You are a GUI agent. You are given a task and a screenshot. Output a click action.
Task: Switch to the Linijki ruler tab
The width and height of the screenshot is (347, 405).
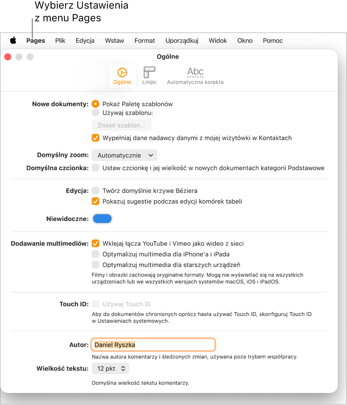(x=149, y=76)
